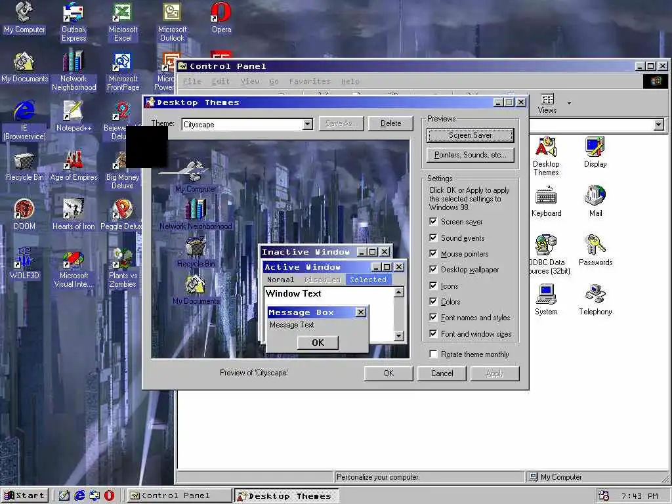The image size is (672, 504).
Task: Toggle Icons checkbox
Action: 433,286
